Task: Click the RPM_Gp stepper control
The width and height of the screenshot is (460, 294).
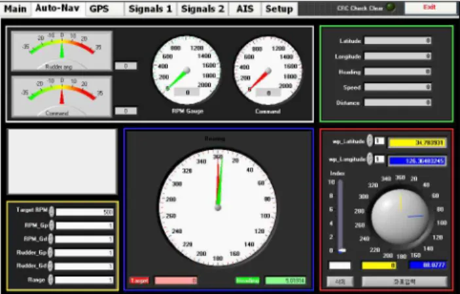Action: 51,225
